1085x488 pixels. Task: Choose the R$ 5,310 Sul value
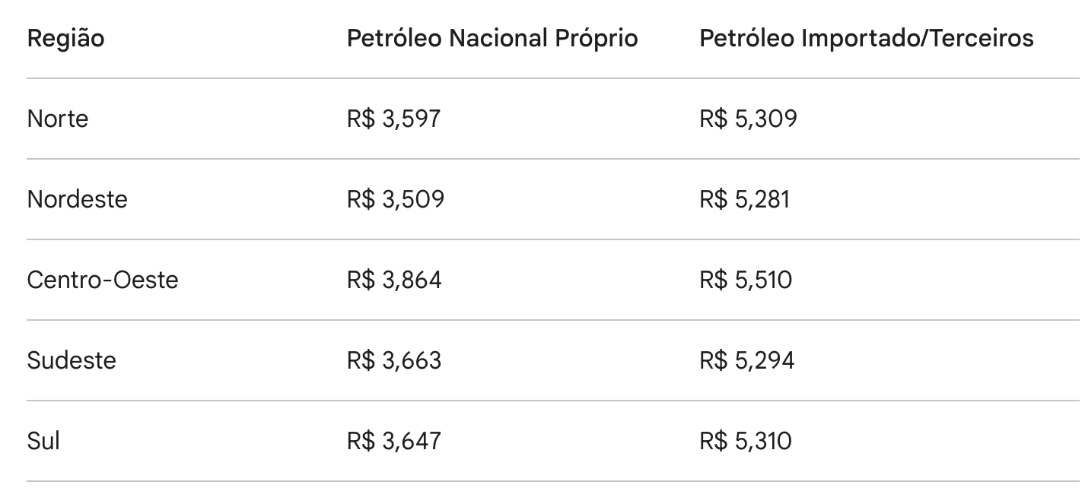tap(745, 441)
